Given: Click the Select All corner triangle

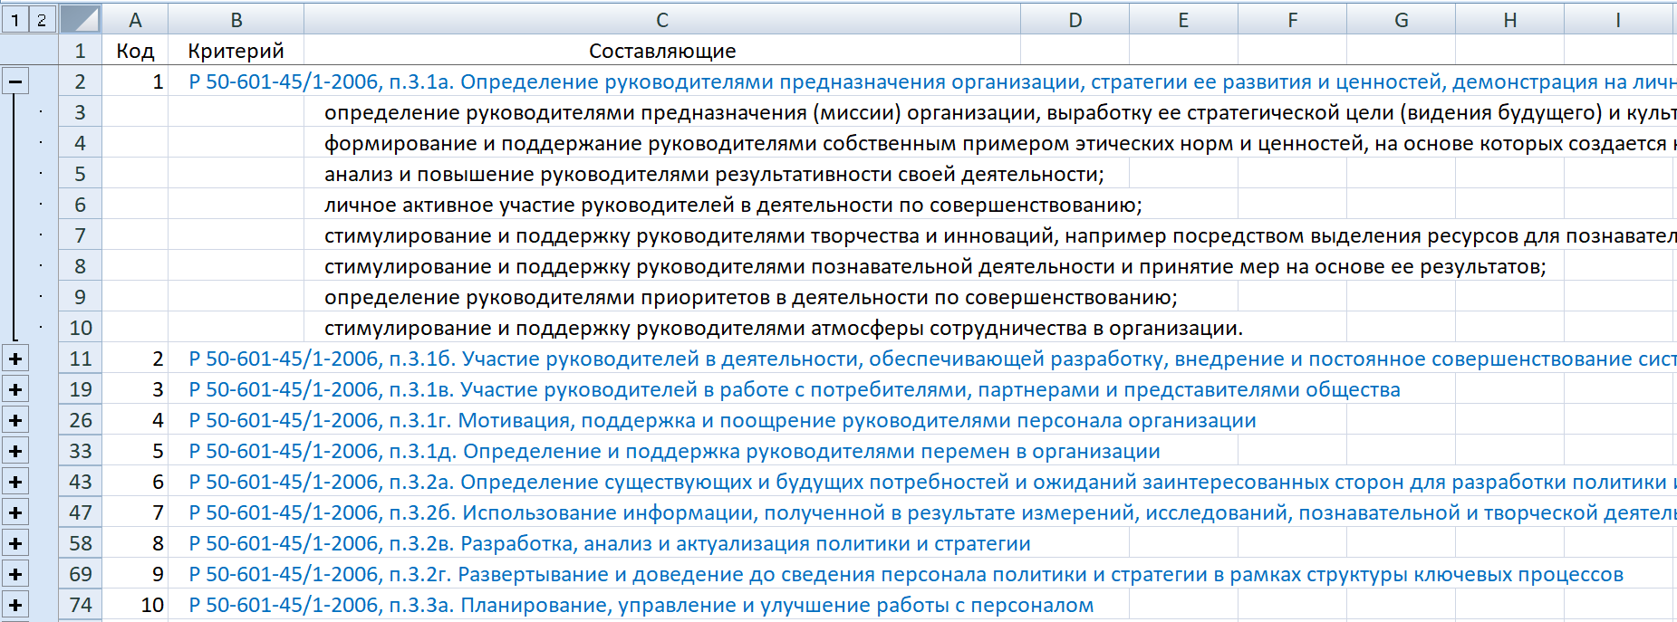Looking at the screenshot, I should (x=81, y=19).
